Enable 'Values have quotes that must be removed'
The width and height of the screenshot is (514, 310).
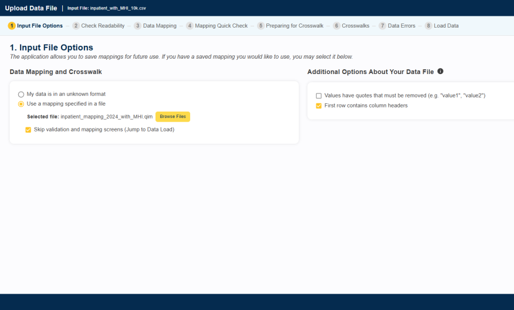[x=319, y=96]
